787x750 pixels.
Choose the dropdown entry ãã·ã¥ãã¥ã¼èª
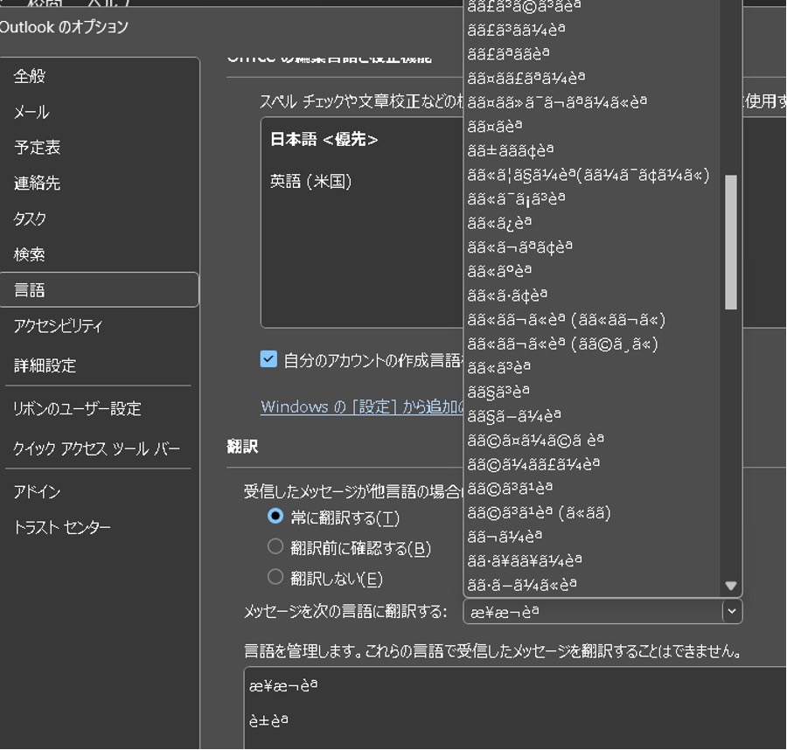[x=525, y=561]
